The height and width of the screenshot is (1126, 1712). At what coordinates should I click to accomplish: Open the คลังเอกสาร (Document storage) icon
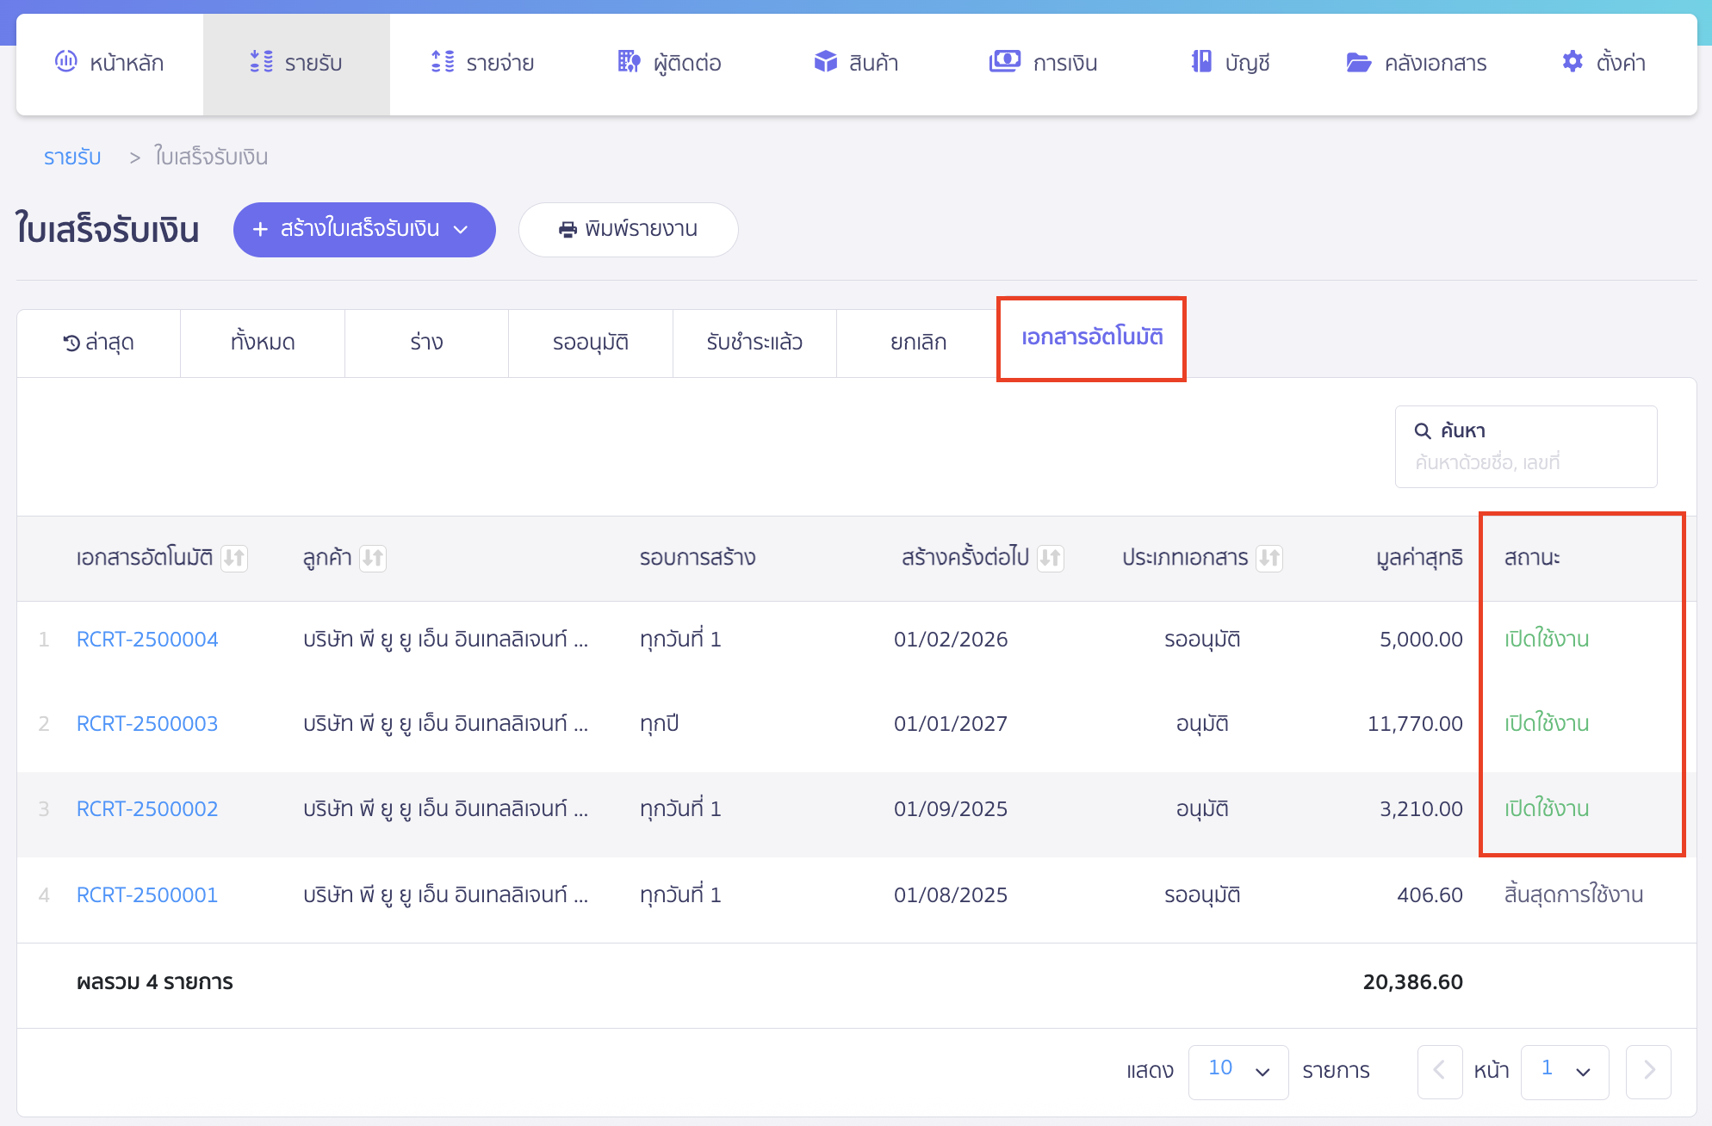(x=1359, y=62)
